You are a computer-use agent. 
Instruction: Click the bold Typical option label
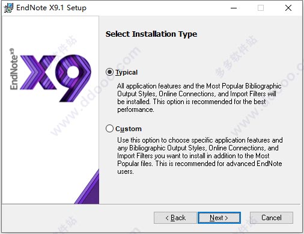(x=126, y=72)
